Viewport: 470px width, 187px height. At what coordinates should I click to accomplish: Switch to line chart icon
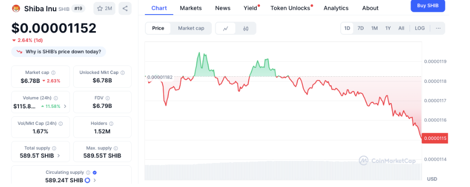(x=226, y=28)
